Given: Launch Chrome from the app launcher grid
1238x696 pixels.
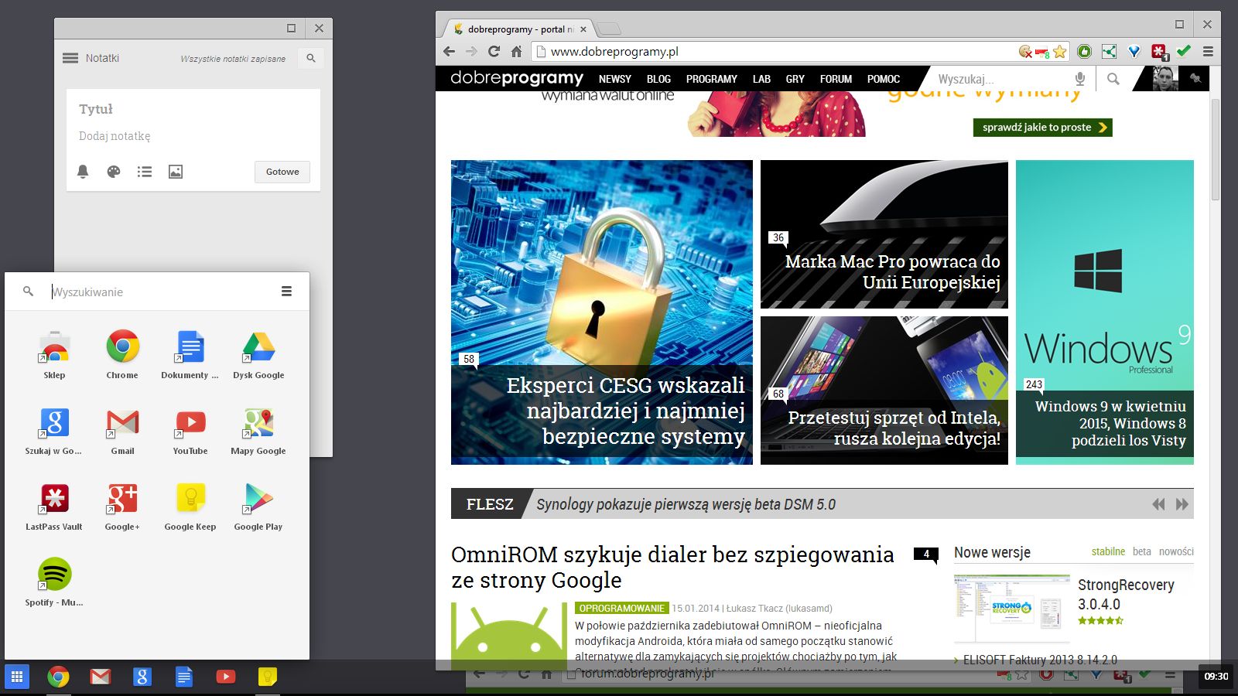Looking at the screenshot, I should [x=122, y=355].
